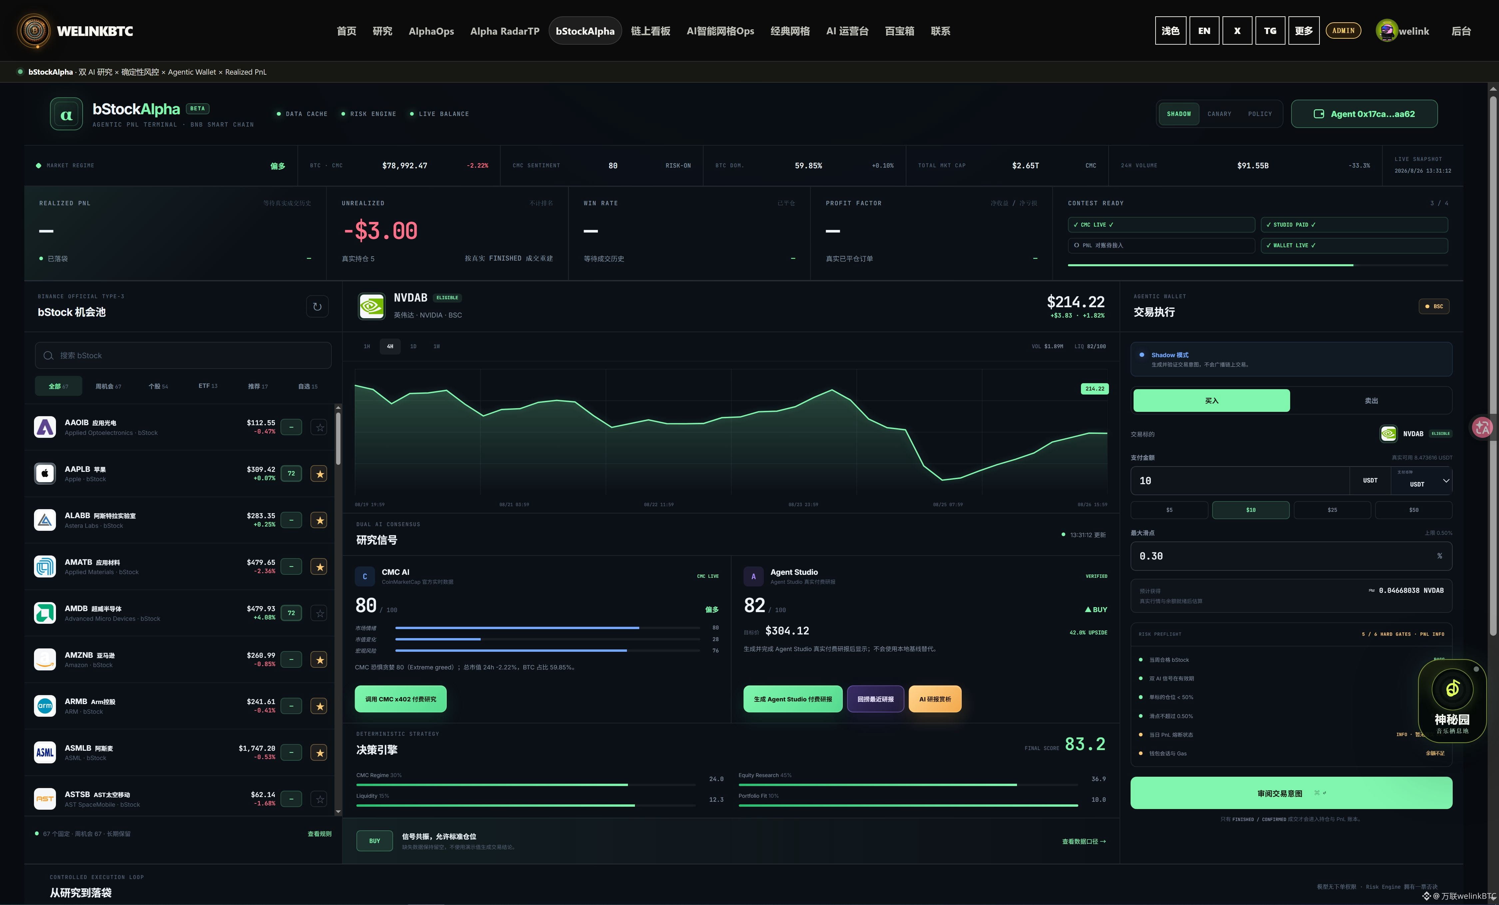Toggle the AMATB favorite star

coord(319,566)
